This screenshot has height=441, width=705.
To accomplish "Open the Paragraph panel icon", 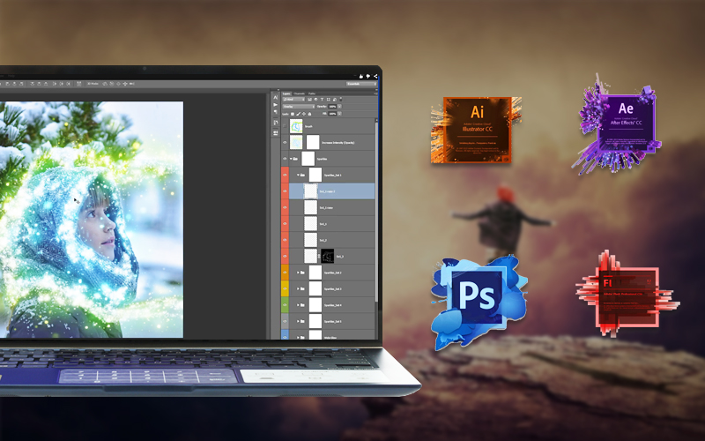I will tap(276, 112).
